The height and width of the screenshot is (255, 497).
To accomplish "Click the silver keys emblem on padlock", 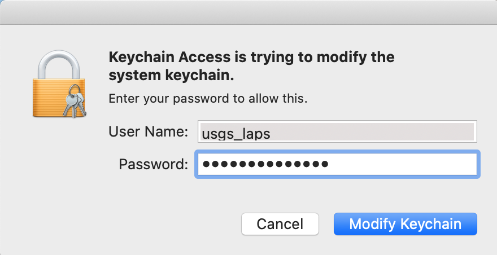I will click(x=75, y=102).
